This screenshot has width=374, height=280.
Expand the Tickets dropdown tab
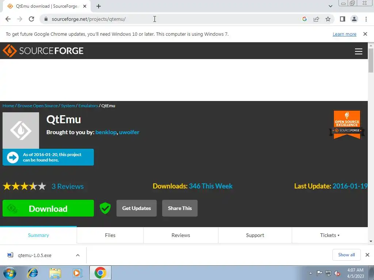tap(330, 235)
